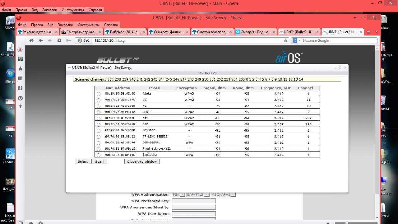The image size is (398, 224).
Task: Open the downloads sidebar panel
Action: [x=21, y=88]
